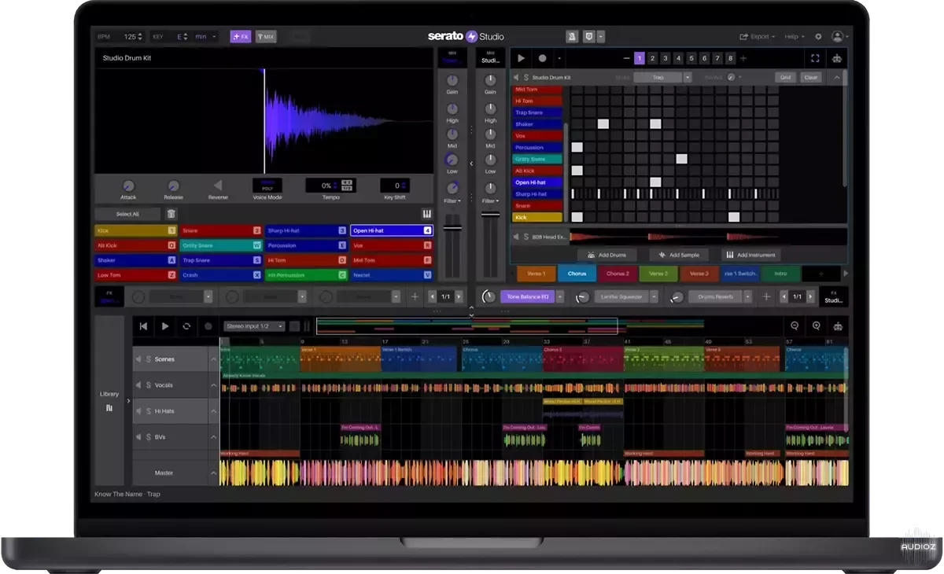This screenshot has height=574, width=944.
Task: Open the Stereo Input 1/2 dropdown
Action: pos(254,326)
